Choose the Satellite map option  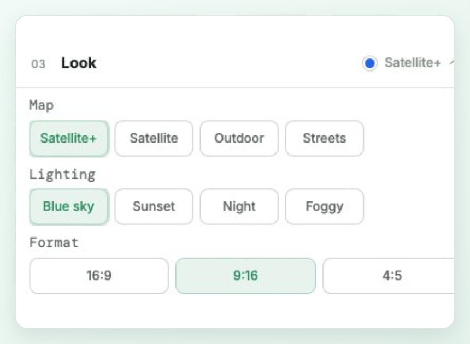point(154,138)
